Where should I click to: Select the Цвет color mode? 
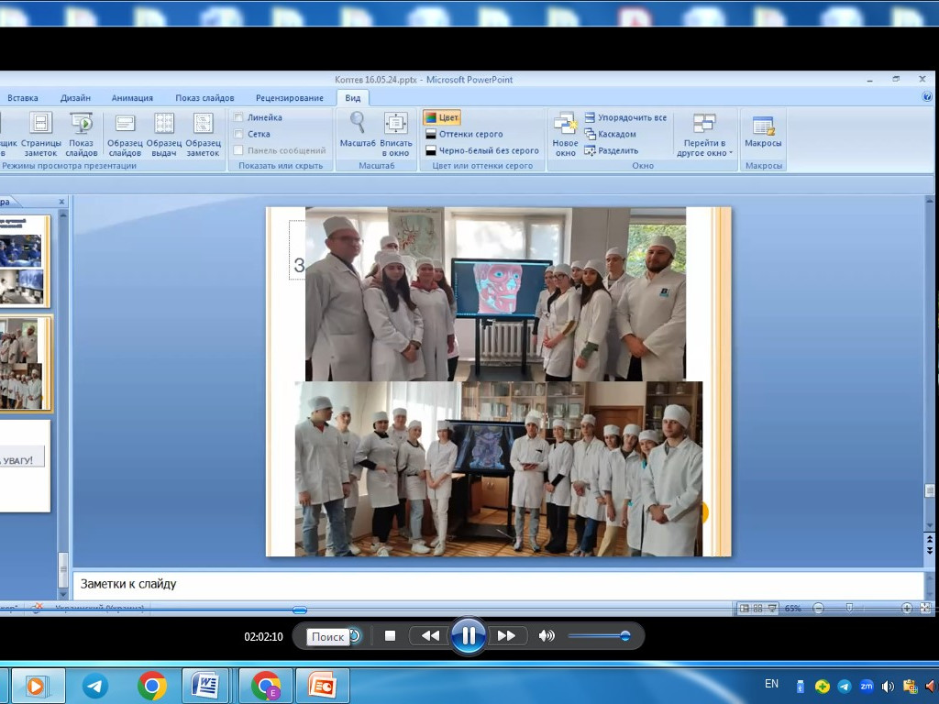[x=442, y=117]
